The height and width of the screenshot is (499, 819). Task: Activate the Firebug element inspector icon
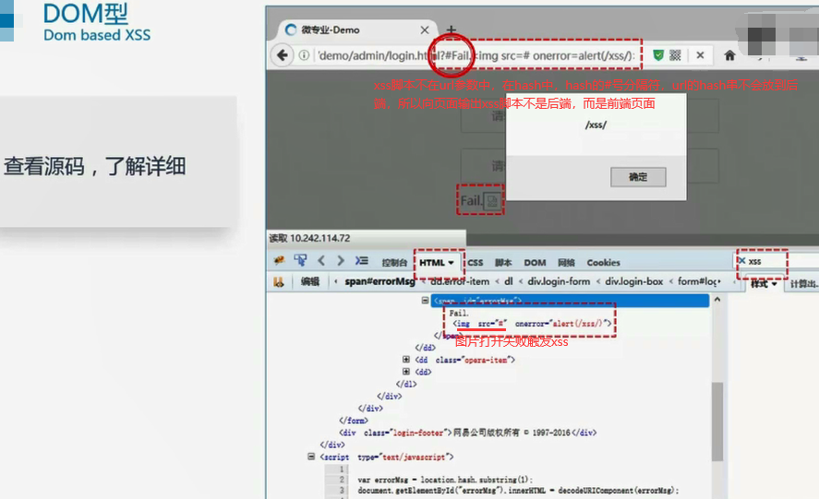(300, 260)
